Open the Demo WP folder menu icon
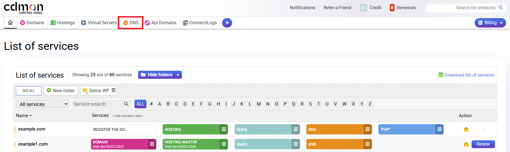510x152 pixels. click(x=113, y=90)
